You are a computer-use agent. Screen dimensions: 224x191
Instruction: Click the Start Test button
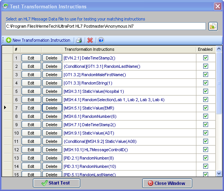(x=57, y=183)
